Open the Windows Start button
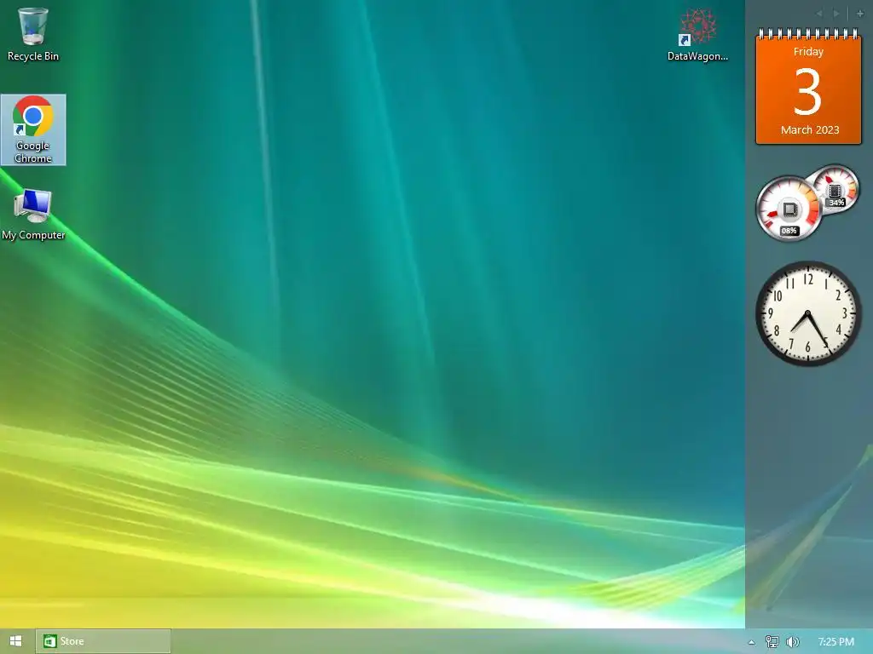This screenshot has height=654, width=873. pos(15,641)
